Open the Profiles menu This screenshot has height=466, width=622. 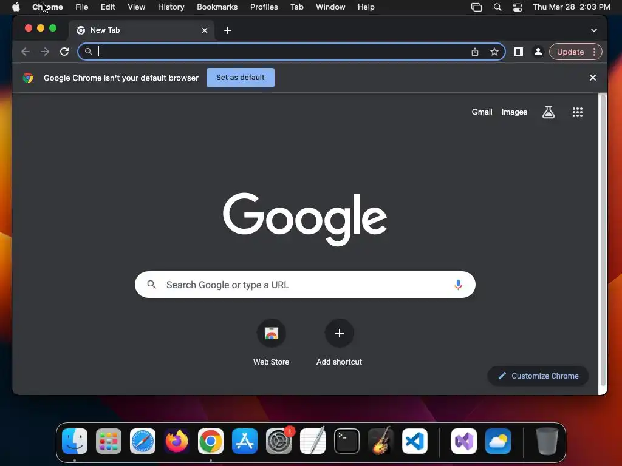264,7
